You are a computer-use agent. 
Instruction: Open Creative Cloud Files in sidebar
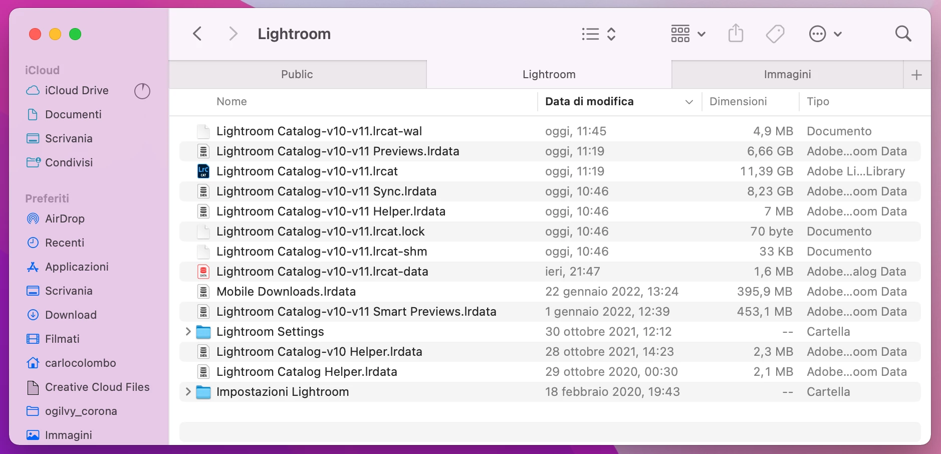97,387
